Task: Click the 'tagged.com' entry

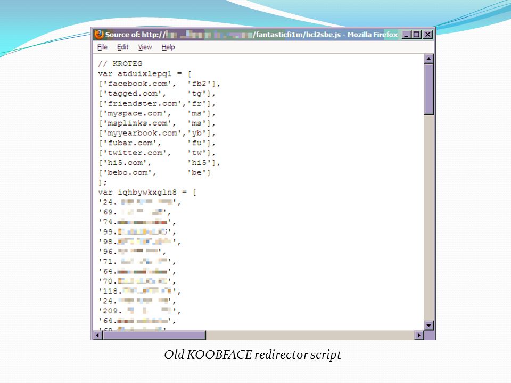Action: point(156,94)
